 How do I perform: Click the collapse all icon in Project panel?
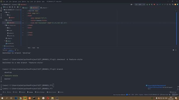[x=15, y=7]
